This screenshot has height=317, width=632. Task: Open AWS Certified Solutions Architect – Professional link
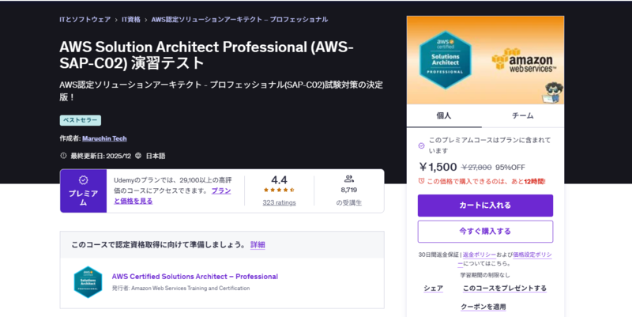pos(194,277)
